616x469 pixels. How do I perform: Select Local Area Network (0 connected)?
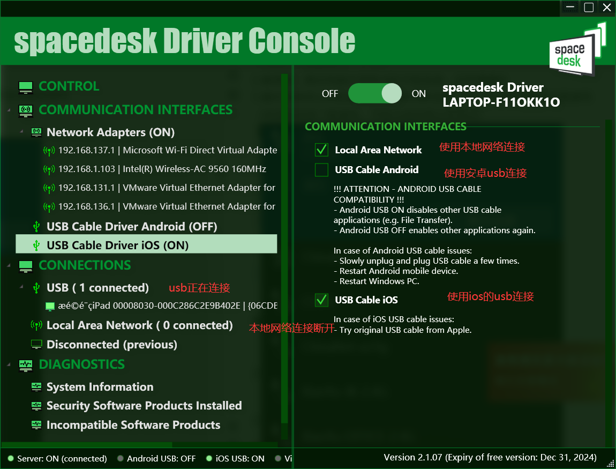(x=139, y=325)
